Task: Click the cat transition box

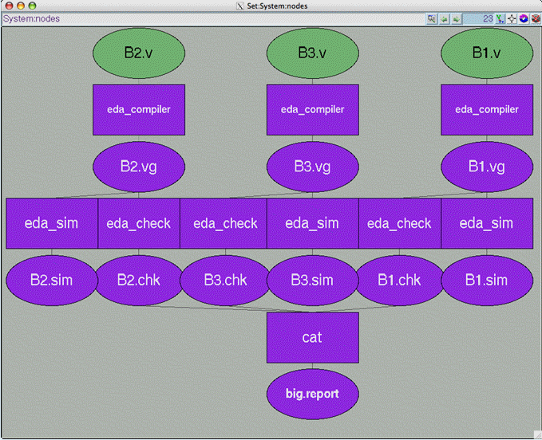Action: click(312, 337)
